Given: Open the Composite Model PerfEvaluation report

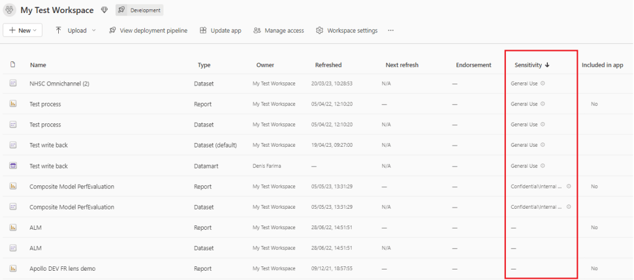Looking at the screenshot, I should point(72,186).
